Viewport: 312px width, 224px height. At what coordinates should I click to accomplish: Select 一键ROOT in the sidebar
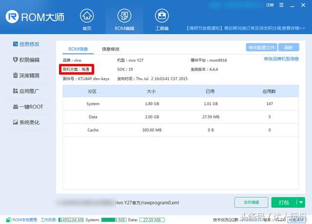pos(29,107)
